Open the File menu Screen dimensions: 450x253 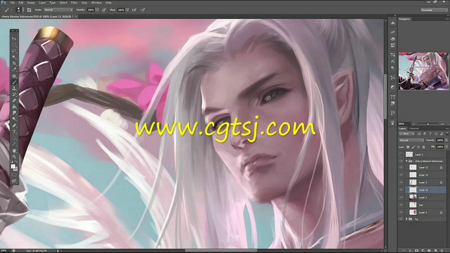[x=12, y=3]
